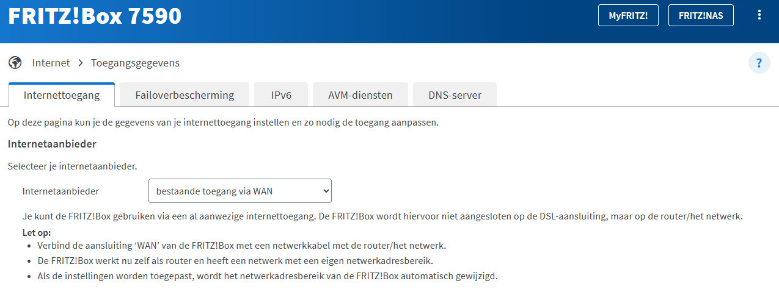
Task: Go to Internet in the breadcrumb
Action: coord(51,63)
